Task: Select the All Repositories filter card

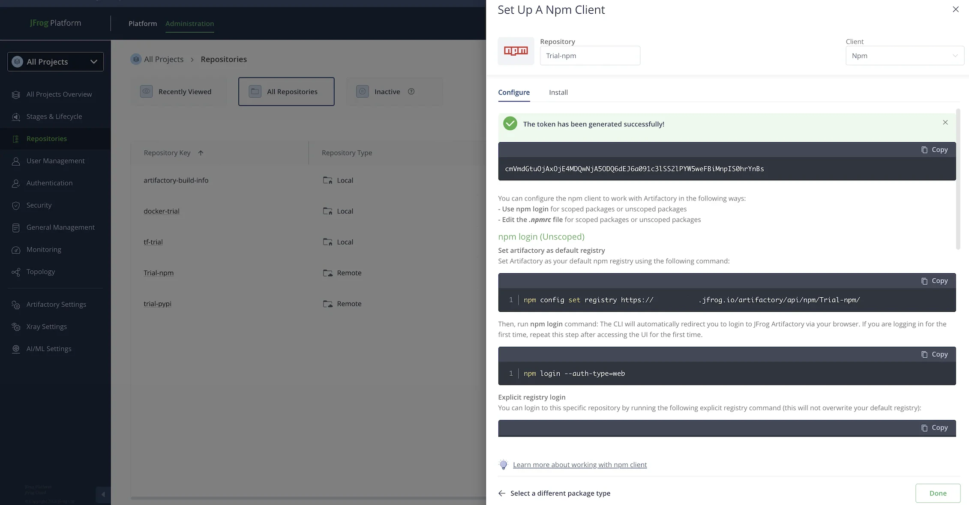Action: 286,92
